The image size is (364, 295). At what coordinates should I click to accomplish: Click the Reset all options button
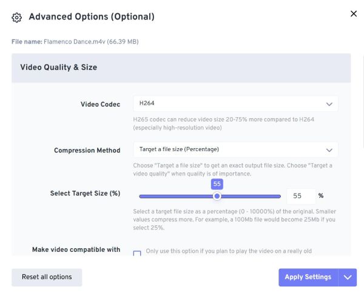coord(47,277)
